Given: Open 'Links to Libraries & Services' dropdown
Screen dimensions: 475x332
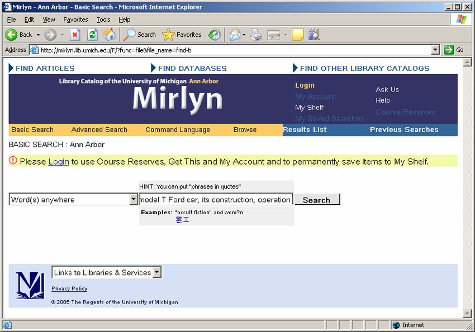Looking at the screenshot, I should [156, 272].
